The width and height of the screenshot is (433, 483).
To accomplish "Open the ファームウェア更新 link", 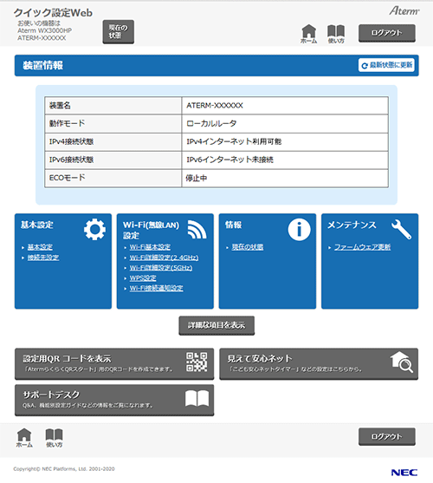I will click(362, 247).
